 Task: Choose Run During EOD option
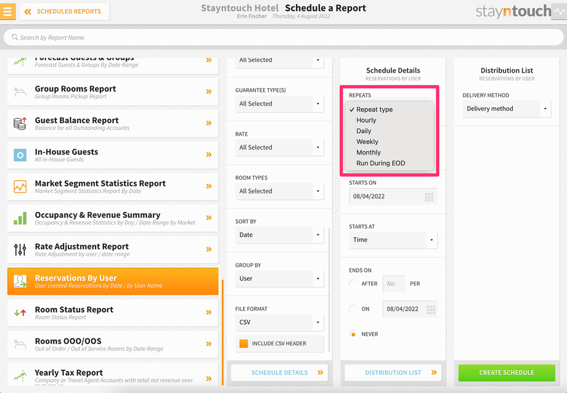[x=390, y=163]
